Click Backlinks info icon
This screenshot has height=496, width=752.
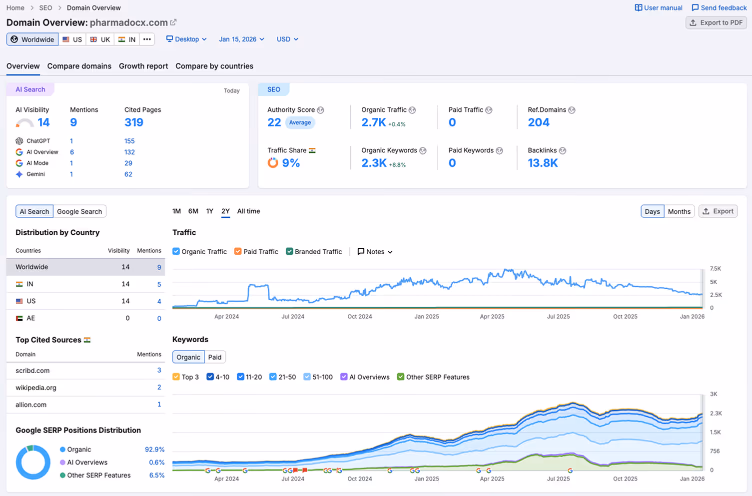pyautogui.click(x=563, y=150)
